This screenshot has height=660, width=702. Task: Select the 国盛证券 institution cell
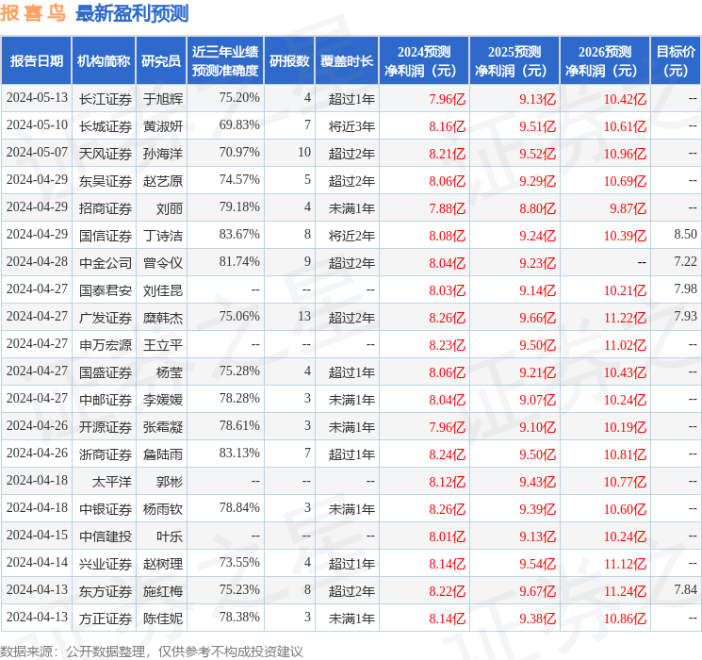tap(106, 371)
